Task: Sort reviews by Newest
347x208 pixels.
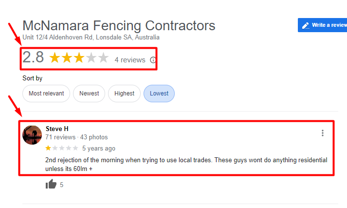Action: click(x=89, y=94)
